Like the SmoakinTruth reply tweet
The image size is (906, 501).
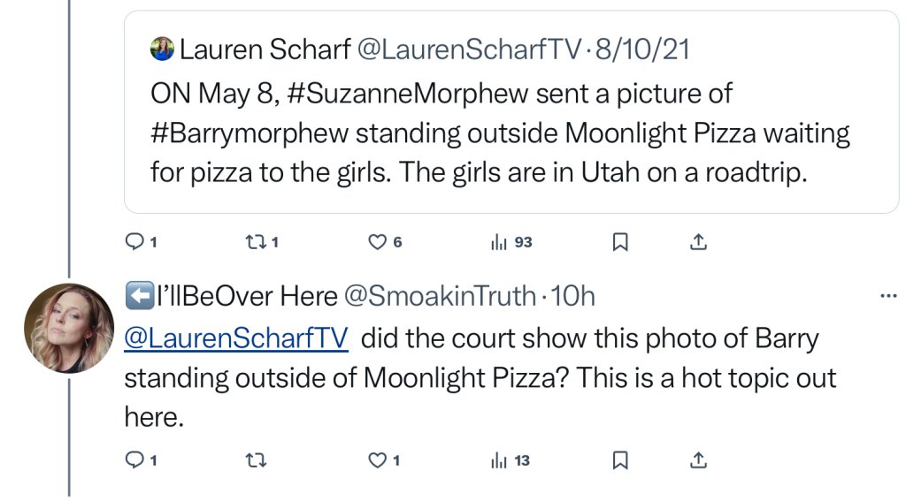(x=378, y=459)
